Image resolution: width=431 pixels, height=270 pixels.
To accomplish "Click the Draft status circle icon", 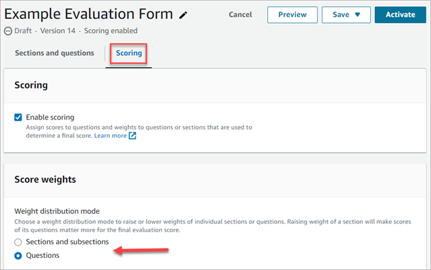I will pyautogui.click(x=8, y=31).
